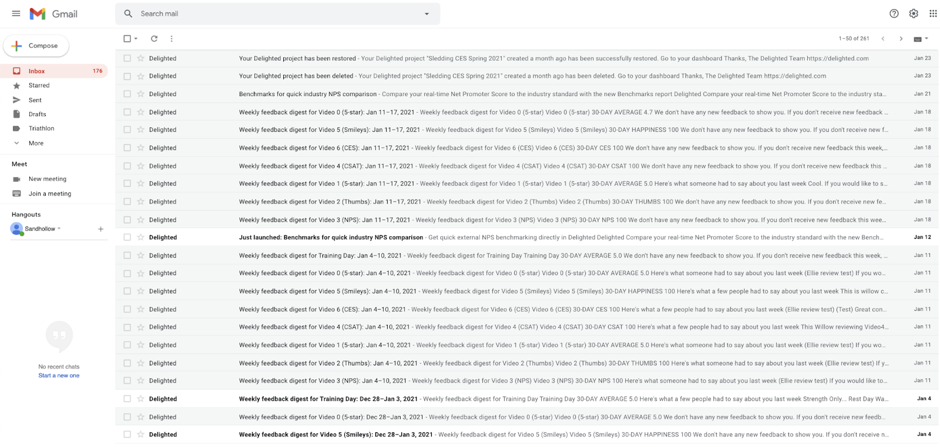Screen dimensions: 940x447
Task: Open the Inbox folder
Action: (x=54, y=71)
